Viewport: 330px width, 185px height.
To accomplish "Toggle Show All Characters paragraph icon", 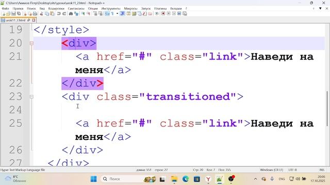I will (112, 14).
